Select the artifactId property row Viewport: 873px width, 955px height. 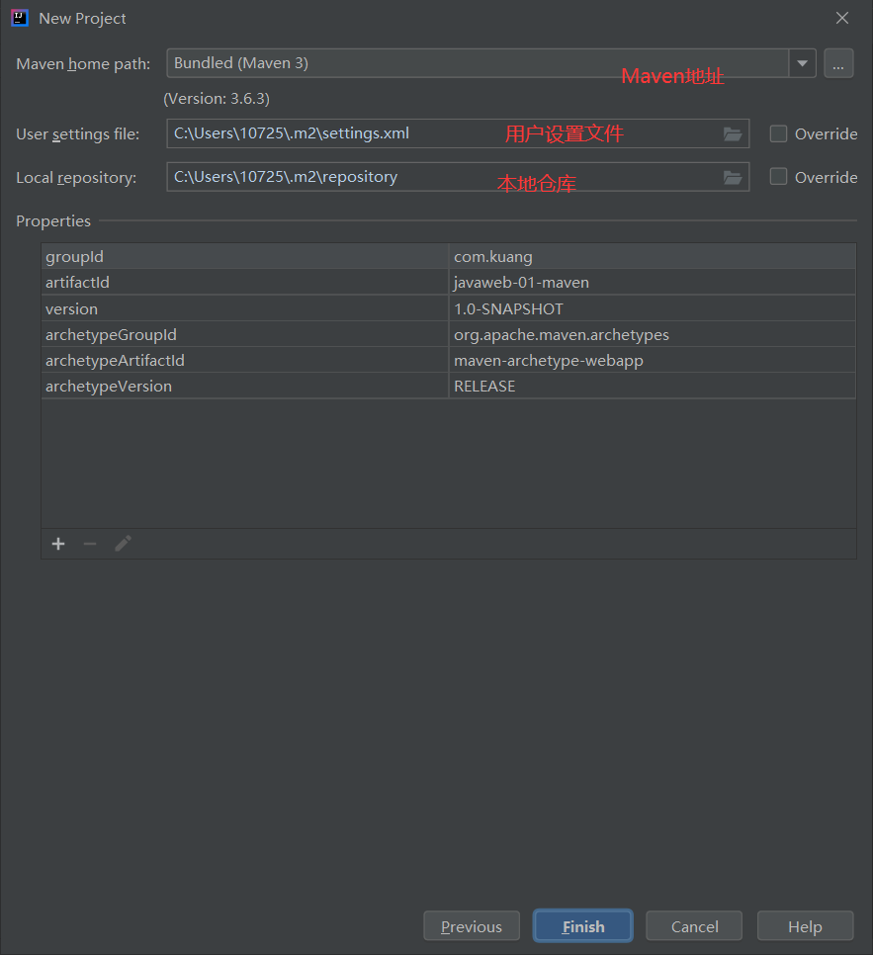point(449,283)
